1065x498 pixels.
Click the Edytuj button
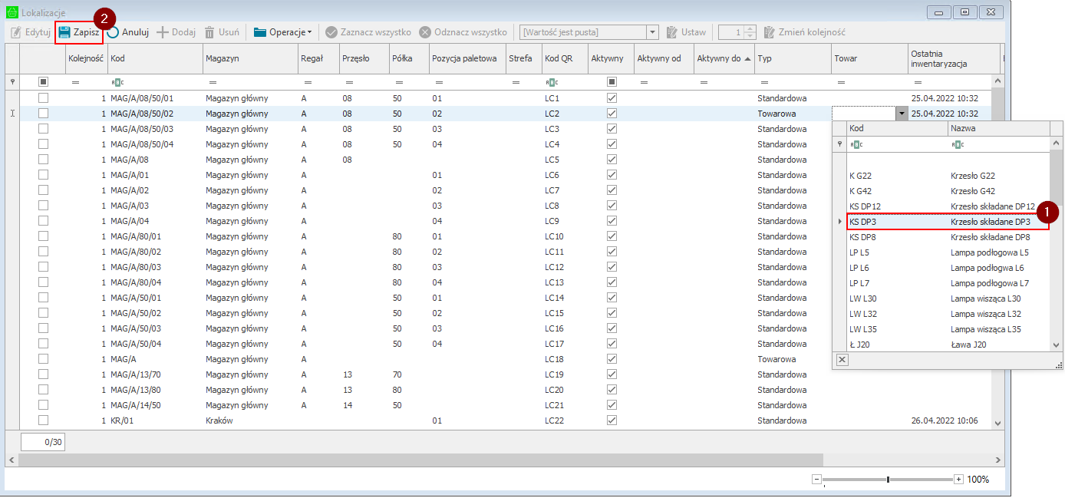(31, 32)
